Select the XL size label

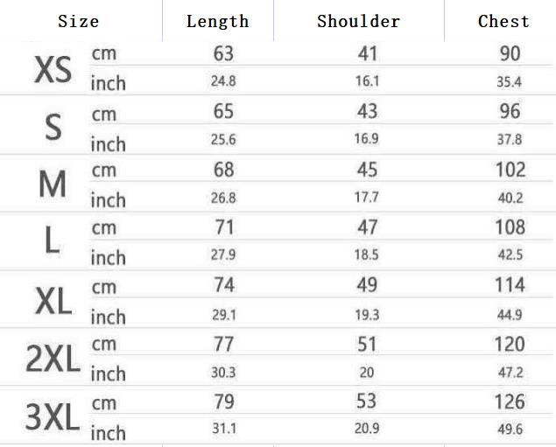pyautogui.click(x=53, y=301)
